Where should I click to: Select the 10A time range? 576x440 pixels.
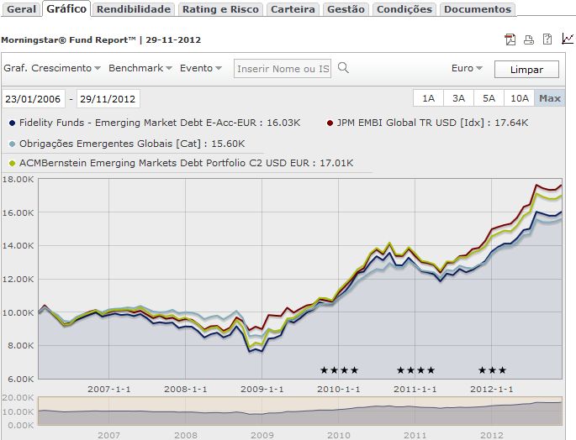tap(519, 98)
